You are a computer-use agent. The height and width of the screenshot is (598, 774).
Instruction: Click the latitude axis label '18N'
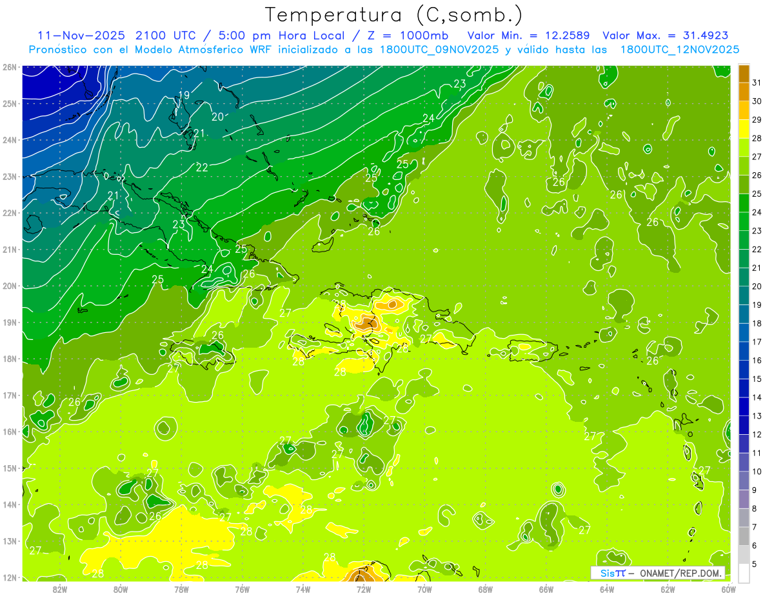click(x=9, y=359)
